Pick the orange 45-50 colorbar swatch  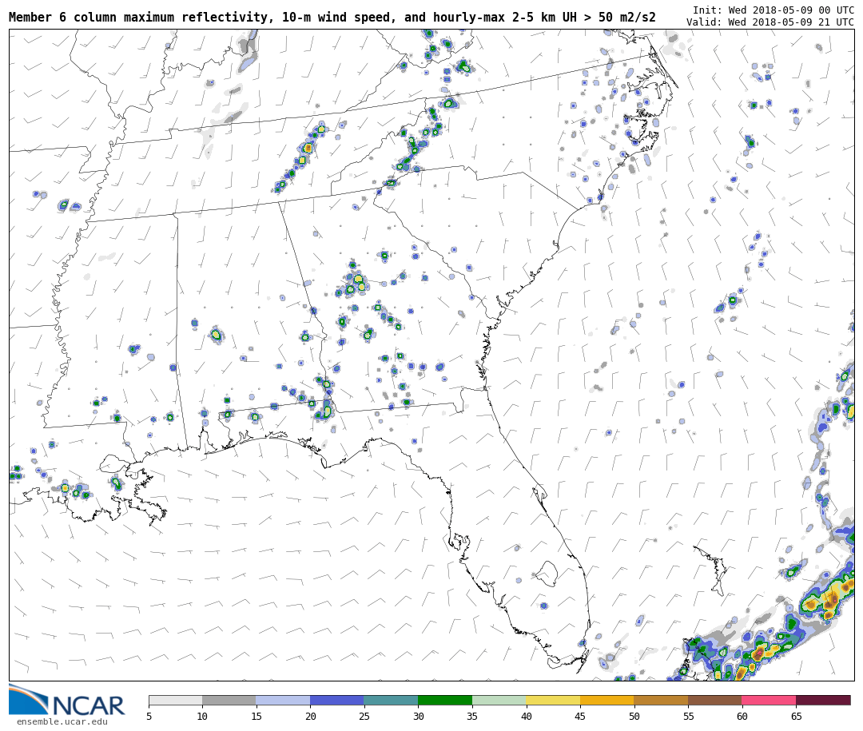pos(606,701)
